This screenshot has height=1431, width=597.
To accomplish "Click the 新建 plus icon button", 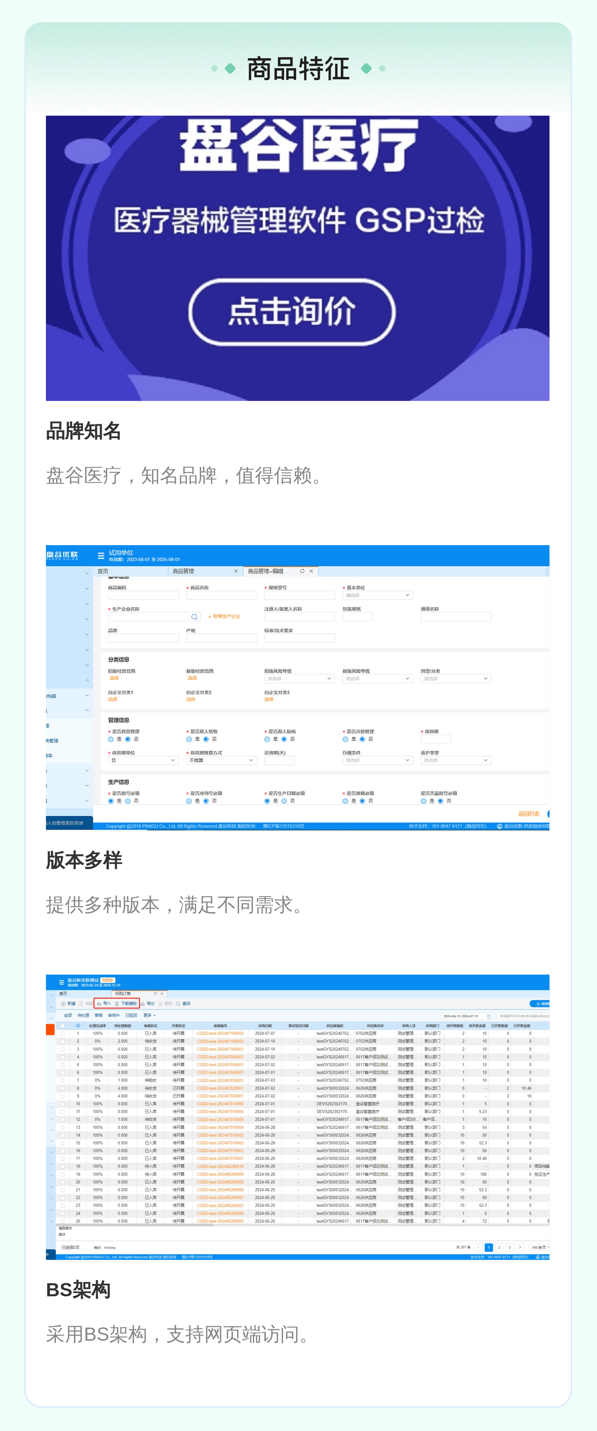I will [x=68, y=1004].
